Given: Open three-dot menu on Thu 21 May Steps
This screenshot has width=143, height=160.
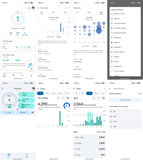Looking at the screenshot, I should point(69,89).
